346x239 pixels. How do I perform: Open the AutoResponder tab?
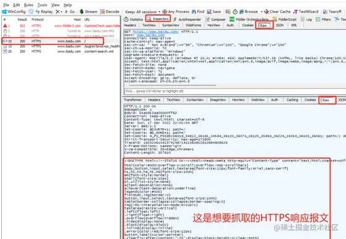(187, 19)
